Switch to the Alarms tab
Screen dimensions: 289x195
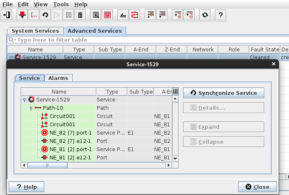click(58, 78)
